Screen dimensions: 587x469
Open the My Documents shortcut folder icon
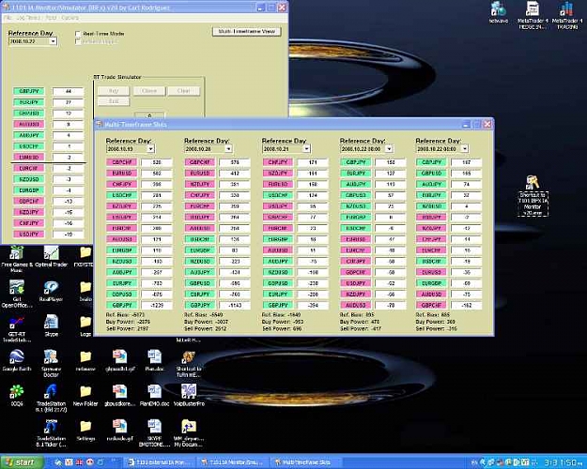(x=189, y=433)
